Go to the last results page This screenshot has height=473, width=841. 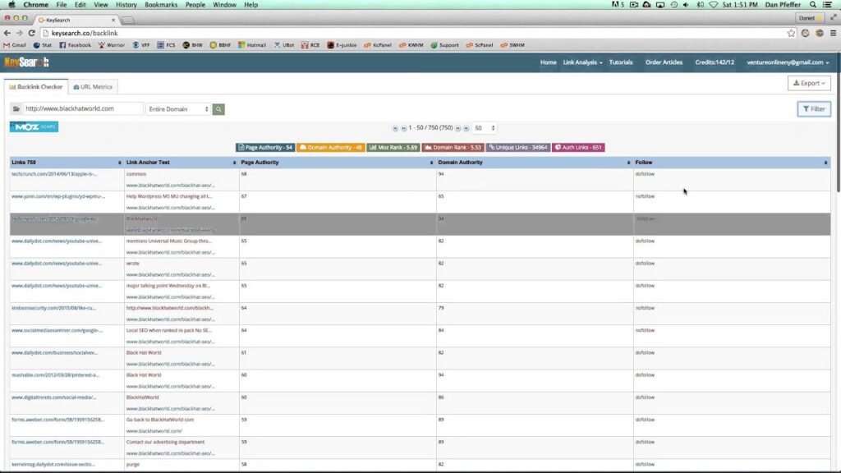coord(466,128)
